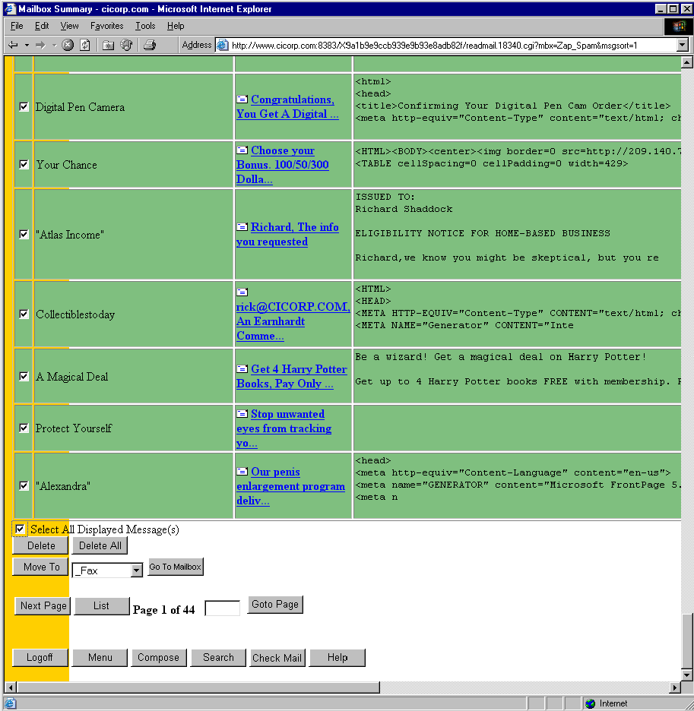The width and height of the screenshot is (694, 711).
Task: Click the page number input field
Action: point(223,608)
